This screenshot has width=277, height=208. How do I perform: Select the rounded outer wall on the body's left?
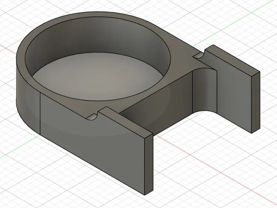pyautogui.click(x=28, y=99)
